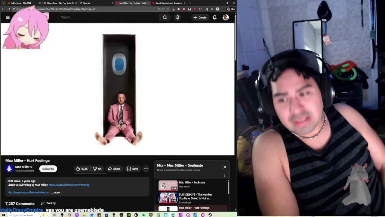Save the video to a playlist

point(132,169)
